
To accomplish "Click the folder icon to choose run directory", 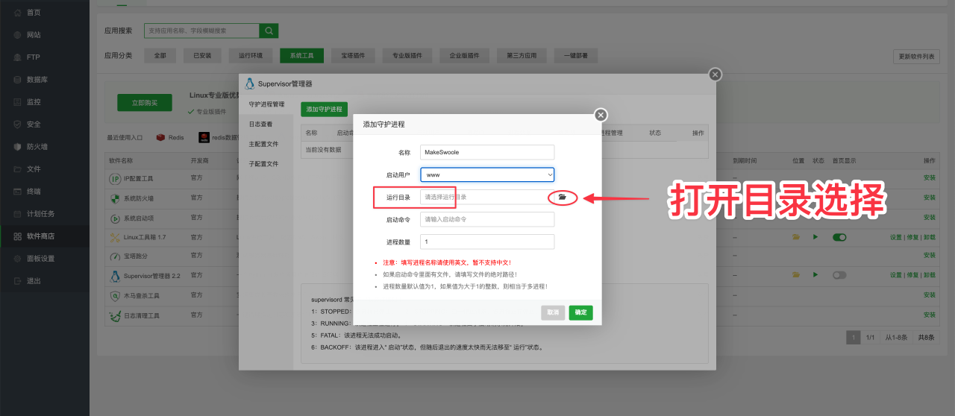I will [563, 198].
